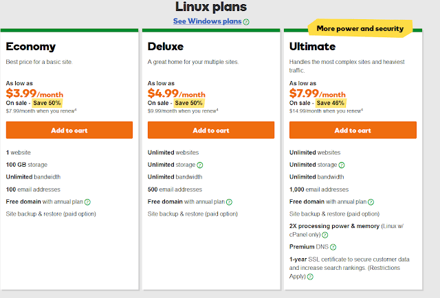
Task: Open help icon next to Ultimate Unlimited storage
Action: click(342, 165)
